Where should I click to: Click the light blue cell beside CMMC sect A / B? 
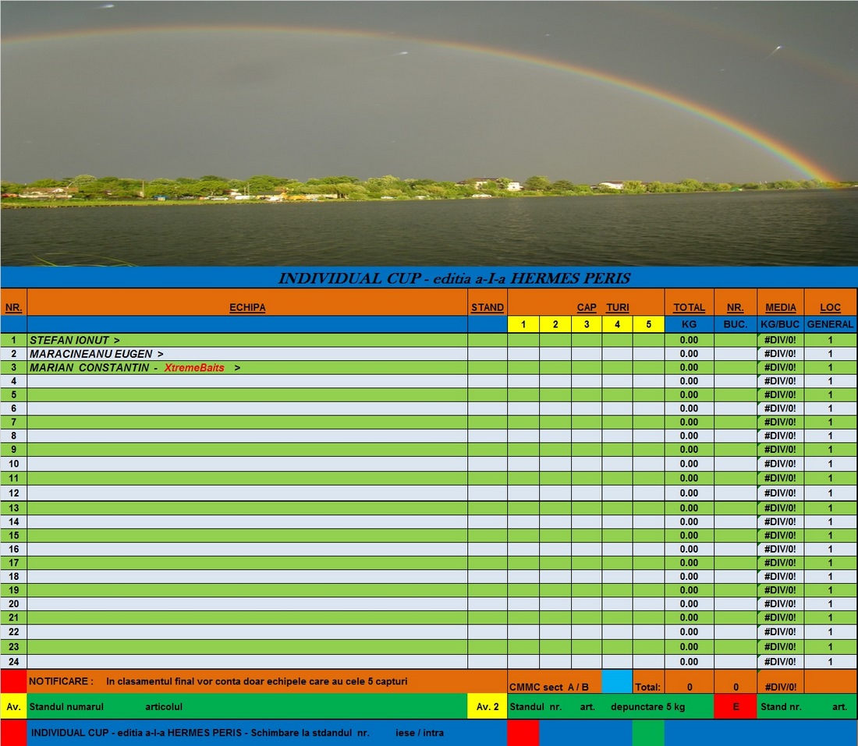[617, 681]
